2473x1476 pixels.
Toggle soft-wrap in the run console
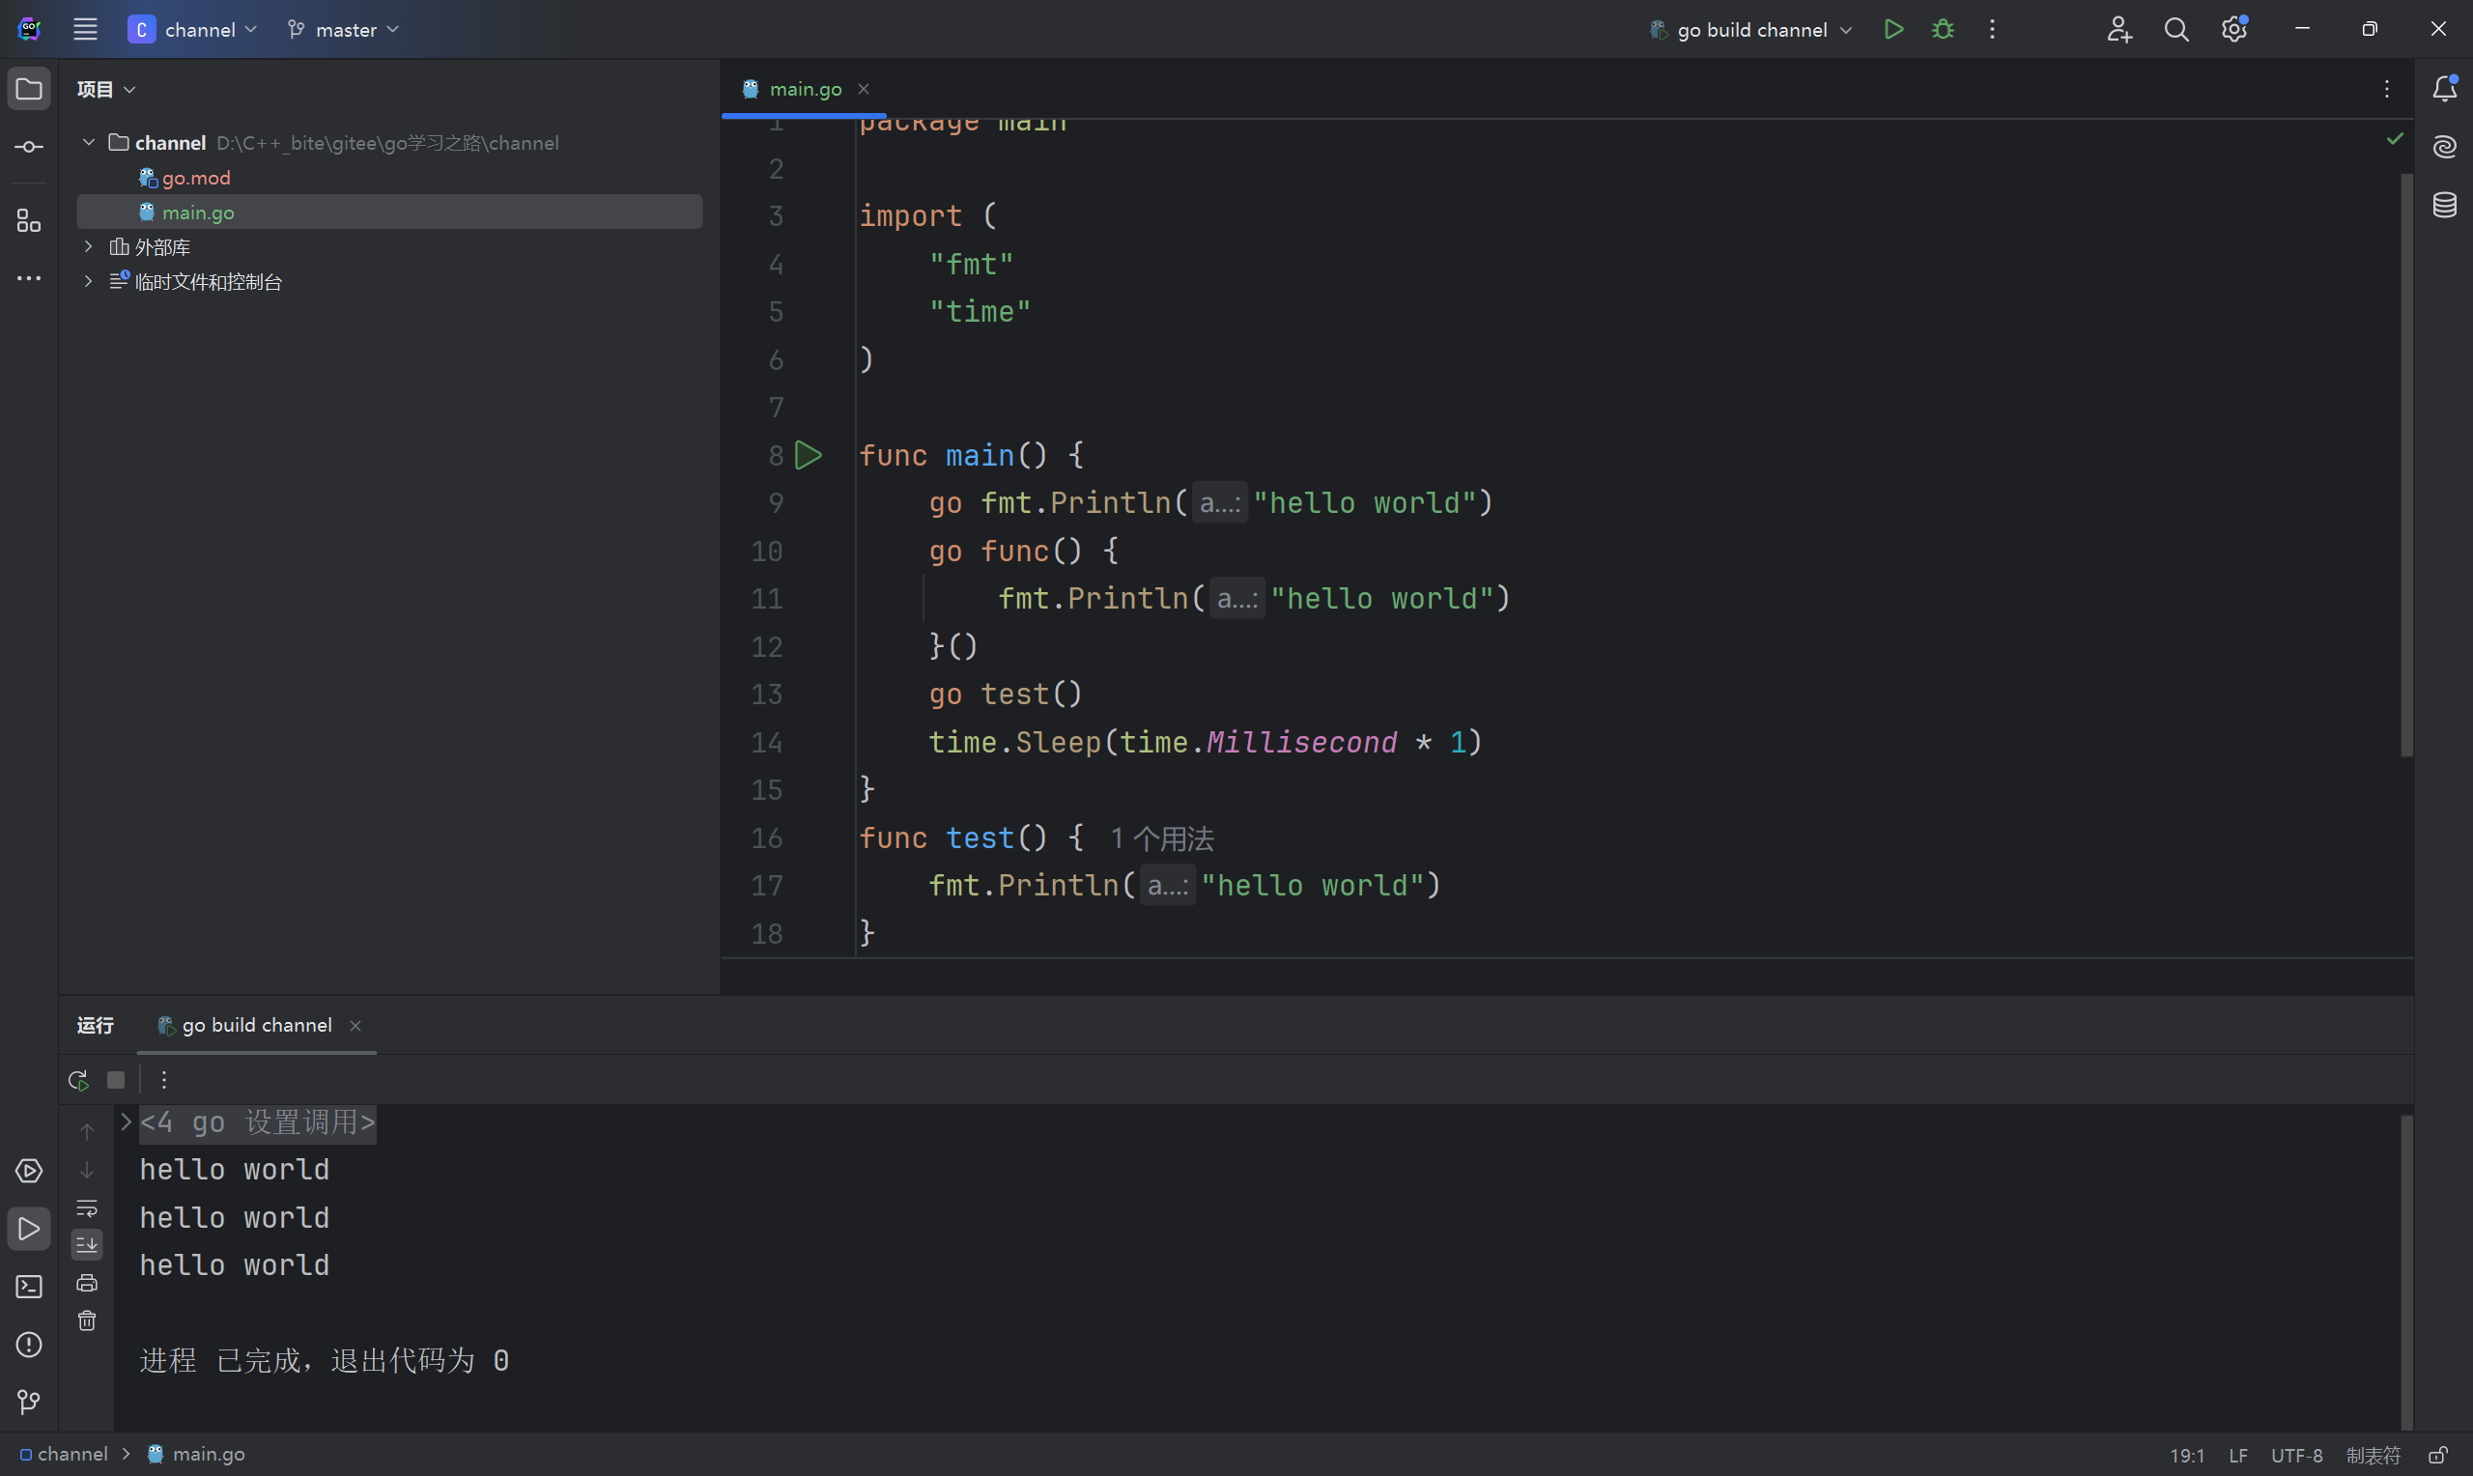point(87,1207)
